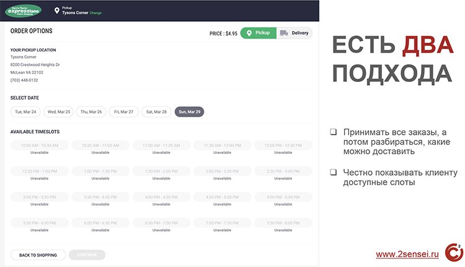Pick the 1:30 PM - 2:00 PM timeslot
Image resolution: width=465 pixels, height=267 pixels.
161,171
